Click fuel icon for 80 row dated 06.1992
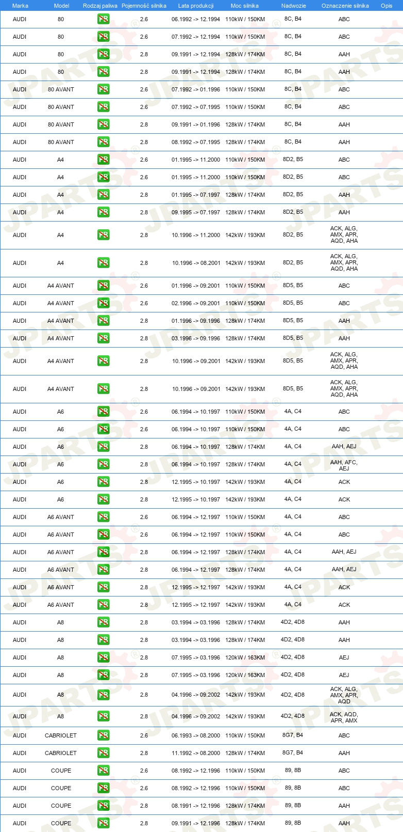The image size is (403, 832). (x=104, y=19)
